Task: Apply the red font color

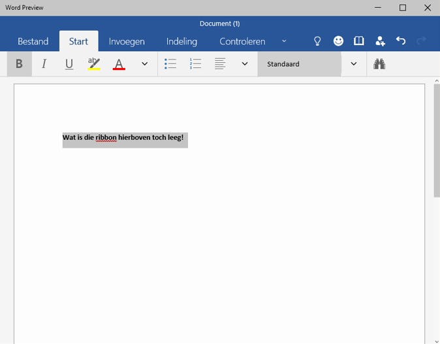Action: [x=119, y=64]
